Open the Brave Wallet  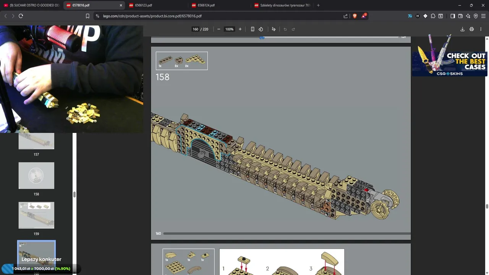tap(460, 16)
